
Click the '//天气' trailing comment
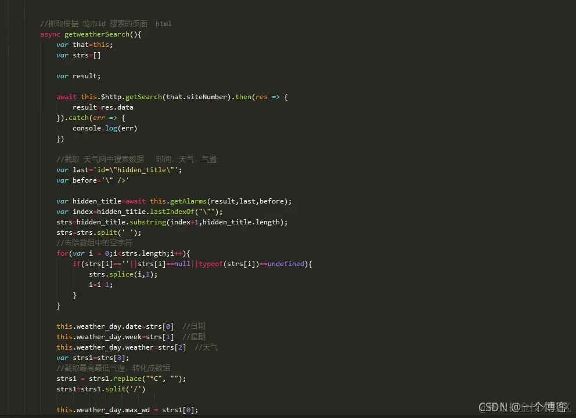click(x=206, y=347)
